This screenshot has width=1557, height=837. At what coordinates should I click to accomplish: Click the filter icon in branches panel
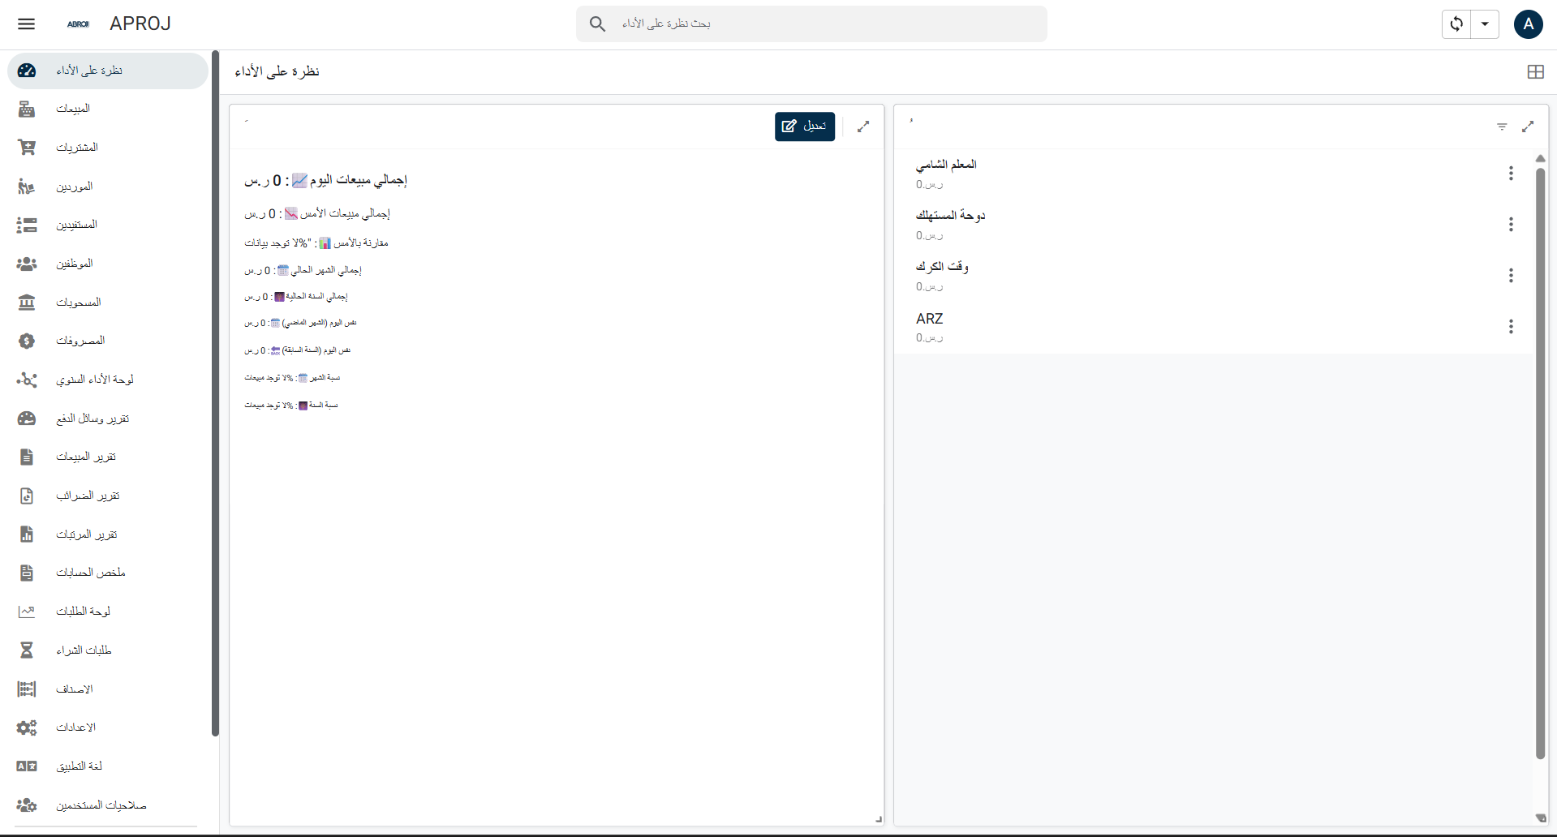1502,126
